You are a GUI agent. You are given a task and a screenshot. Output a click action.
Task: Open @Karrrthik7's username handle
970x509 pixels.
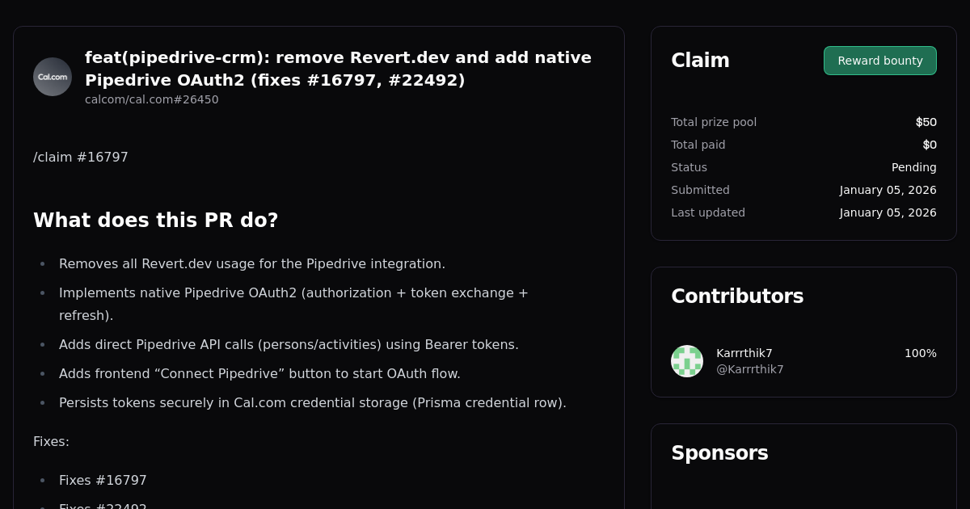tap(749, 369)
